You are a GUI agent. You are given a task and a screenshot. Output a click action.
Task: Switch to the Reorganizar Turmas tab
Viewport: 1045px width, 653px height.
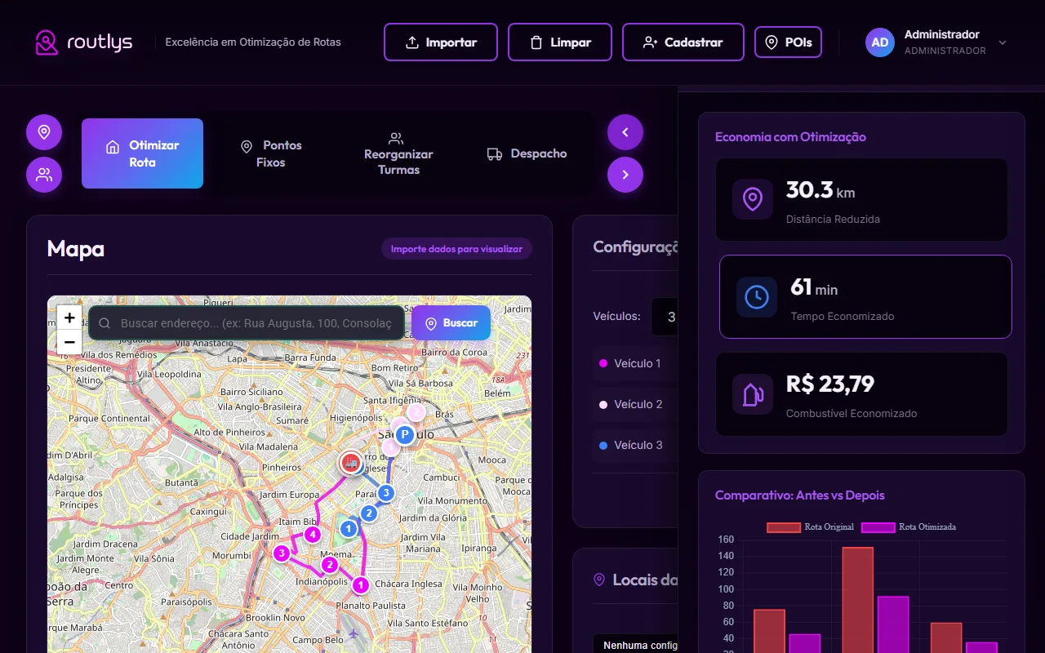[x=398, y=153]
